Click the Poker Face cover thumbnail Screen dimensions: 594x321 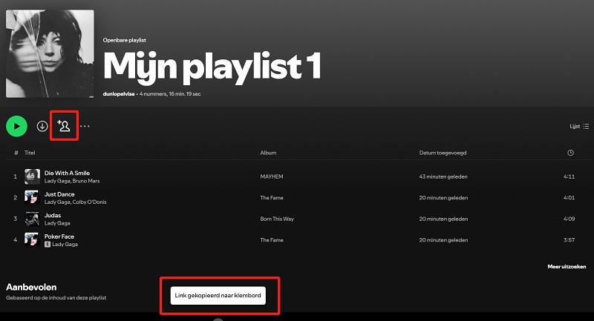[x=32, y=240]
